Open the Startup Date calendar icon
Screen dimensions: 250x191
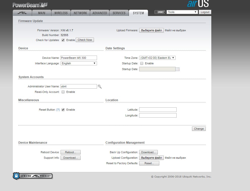tap(178, 69)
